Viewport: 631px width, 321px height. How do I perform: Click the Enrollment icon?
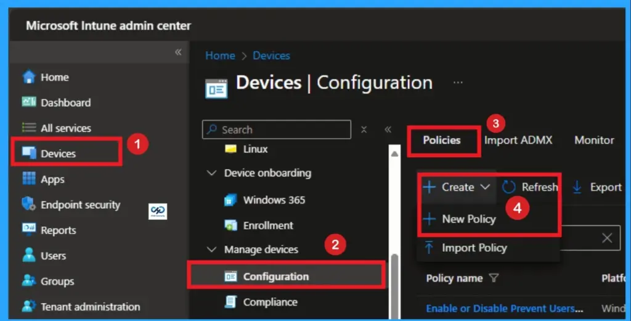tap(230, 226)
